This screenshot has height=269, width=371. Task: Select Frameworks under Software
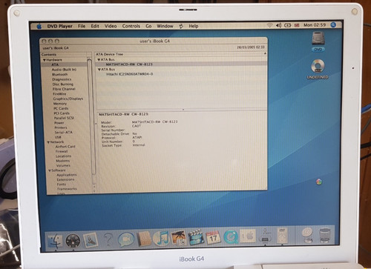[67, 189]
